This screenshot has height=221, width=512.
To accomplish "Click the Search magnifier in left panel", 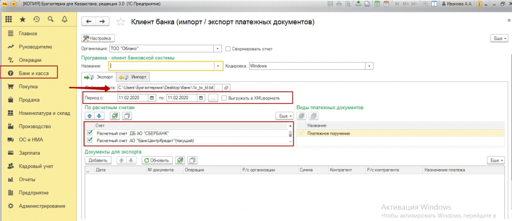I will [50, 19].
